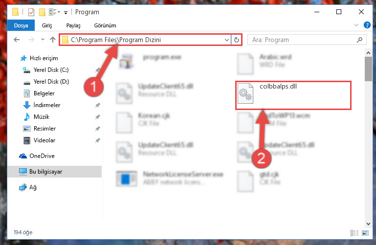Switch to details view icon
Viewport: 376px width, 245px height.
point(354,233)
